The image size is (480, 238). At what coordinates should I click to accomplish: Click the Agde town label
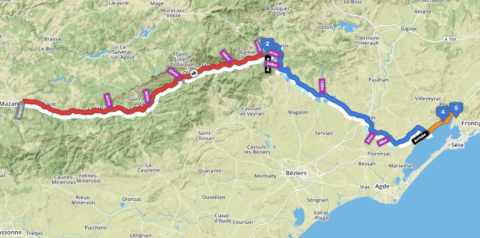click(383, 187)
